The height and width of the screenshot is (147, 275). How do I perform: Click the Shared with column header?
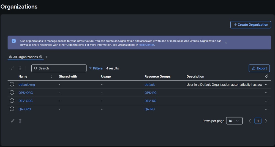(68, 77)
